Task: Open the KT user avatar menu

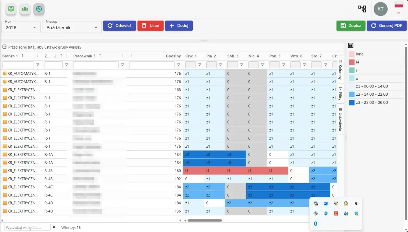Action: click(380, 9)
